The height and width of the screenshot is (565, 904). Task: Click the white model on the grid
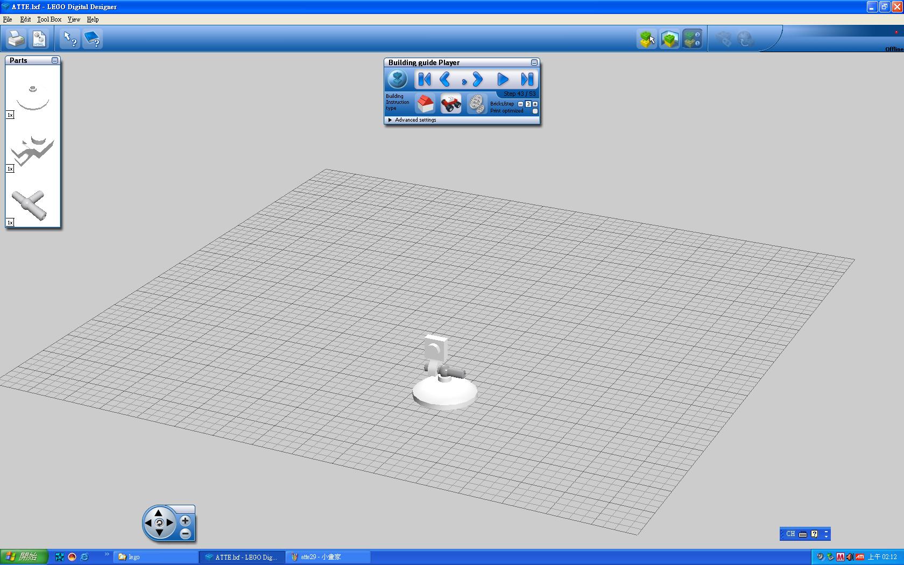click(x=444, y=372)
